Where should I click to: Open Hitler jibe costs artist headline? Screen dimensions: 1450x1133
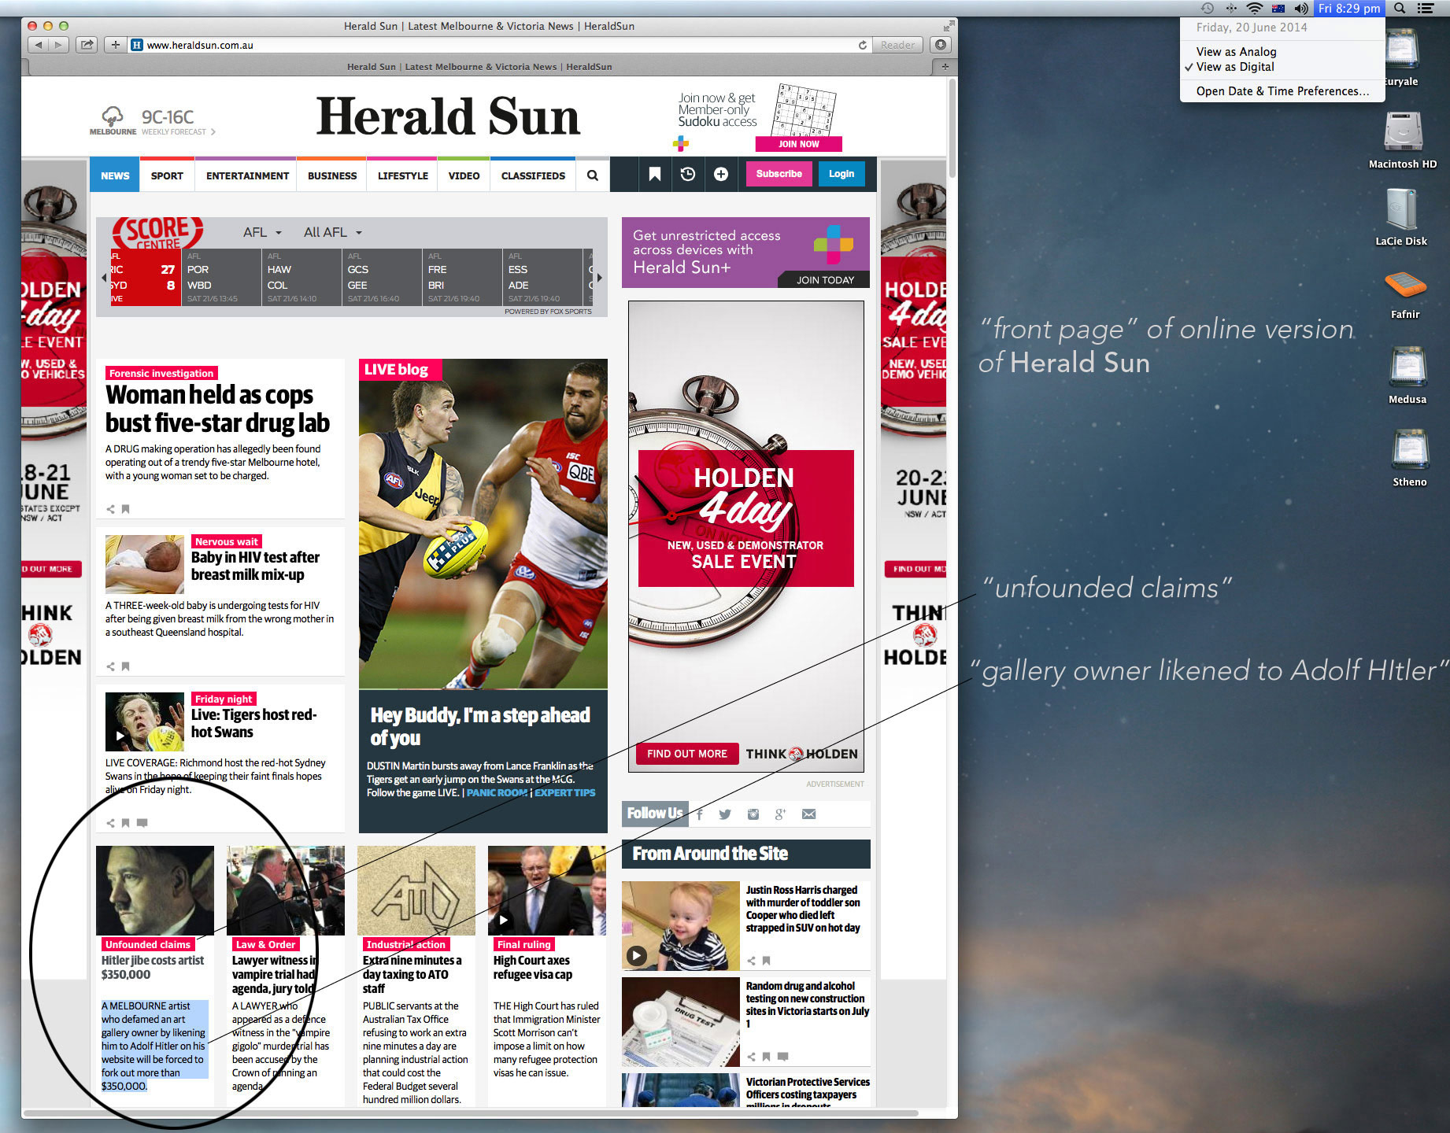click(x=153, y=967)
